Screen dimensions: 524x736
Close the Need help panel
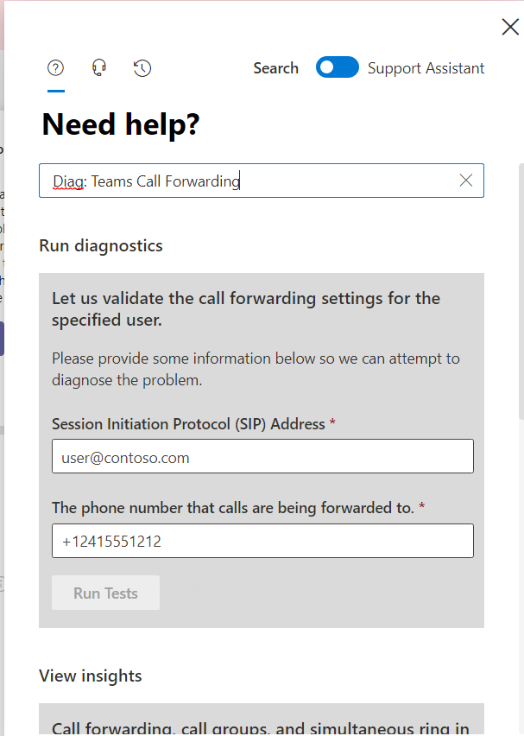tap(510, 27)
